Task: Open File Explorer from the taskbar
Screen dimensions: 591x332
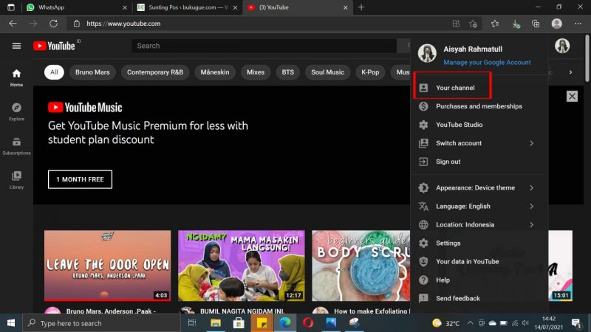Action: tap(216, 322)
